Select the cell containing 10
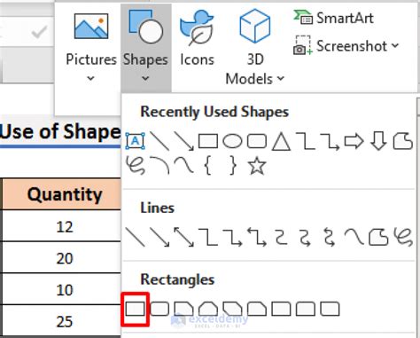The image size is (420, 338). pos(61,289)
